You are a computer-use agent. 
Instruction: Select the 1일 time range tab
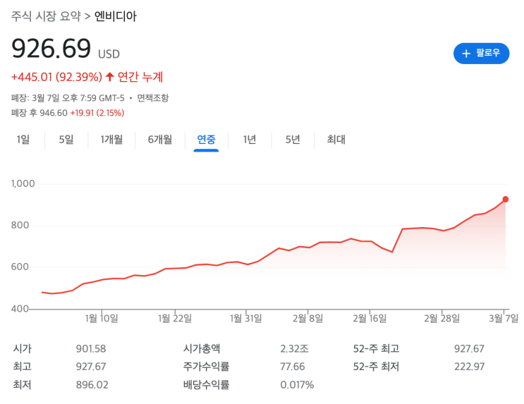23,140
